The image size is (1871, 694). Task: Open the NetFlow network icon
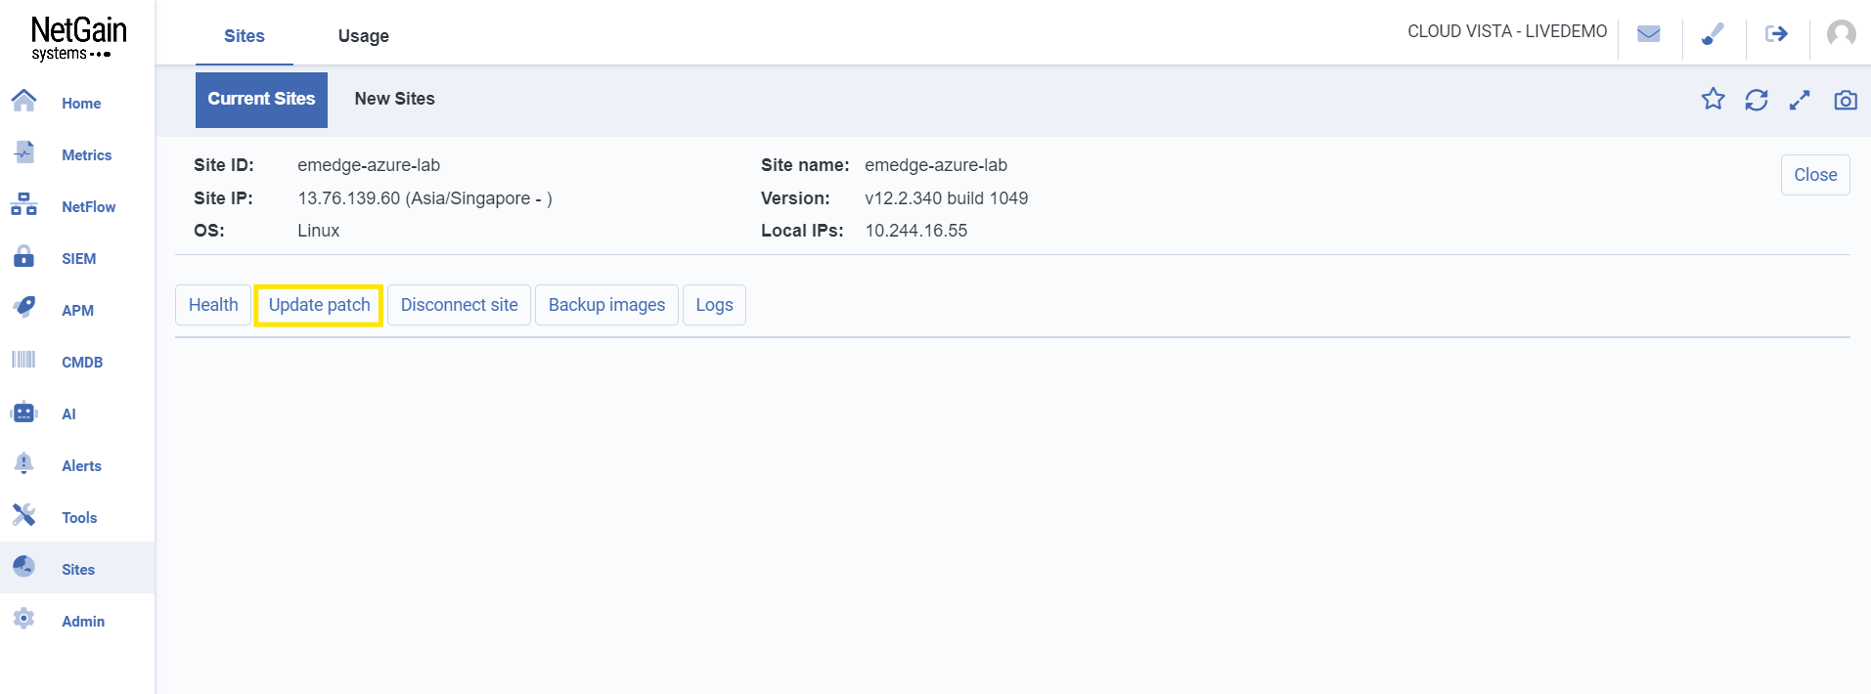click(x=24, y=204)
